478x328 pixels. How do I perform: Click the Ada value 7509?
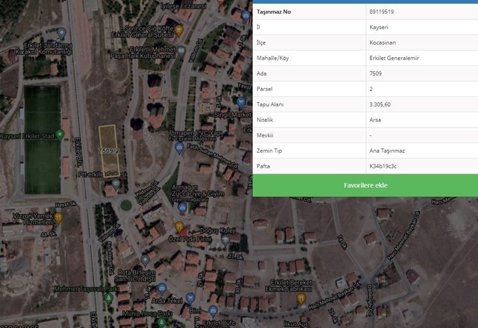point(375,74)
